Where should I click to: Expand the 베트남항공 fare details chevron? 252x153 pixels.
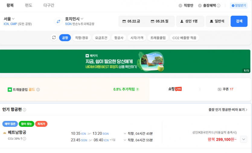[x=244, y=139]
